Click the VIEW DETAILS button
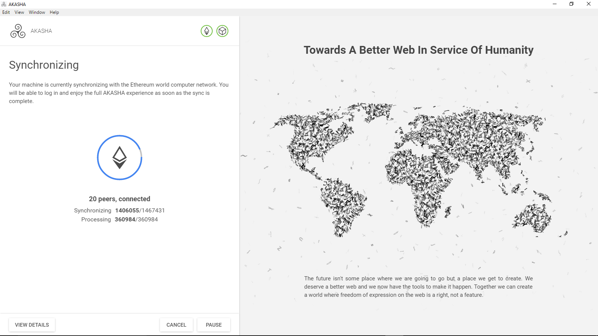Screen dimensions: 598x336 coord(32,325)
